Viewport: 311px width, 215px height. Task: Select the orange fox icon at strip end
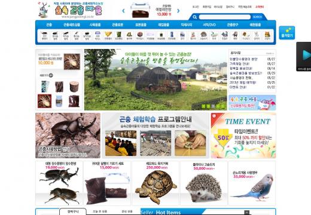click(x=267, y=36)
